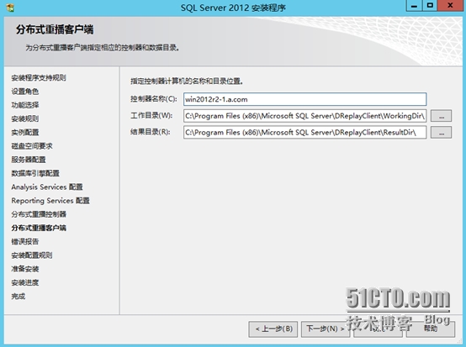Click the SQL Server setup title bar icon
Viewport: 466px width, 347px height.
[10, 8]
